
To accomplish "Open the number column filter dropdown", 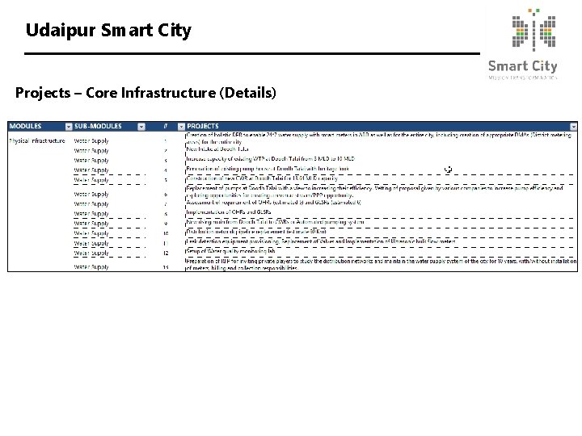I will point(181,127).
